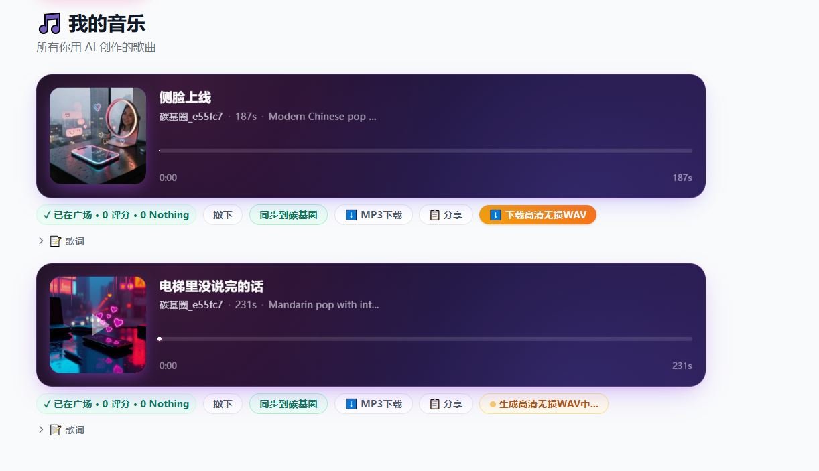Sync 侧脸上线 with 同步到碳基圈 button
Image resolution: width=819 pixels, height=471 pixels.
click(x=288, y=215)
